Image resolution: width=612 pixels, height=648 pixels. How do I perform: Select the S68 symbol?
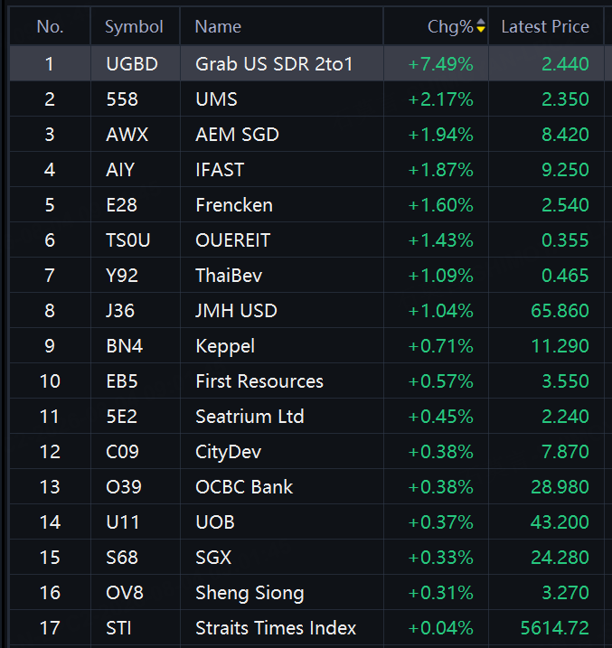122,558
